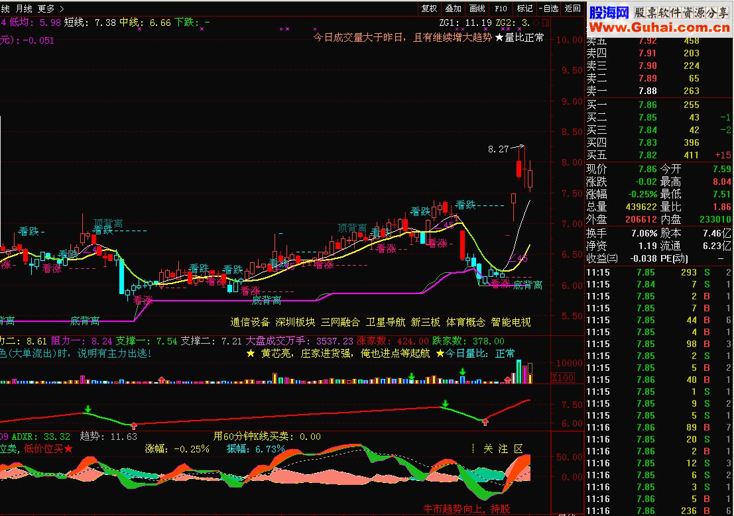Select the 买五 7.82 order row

click(658, 155)
